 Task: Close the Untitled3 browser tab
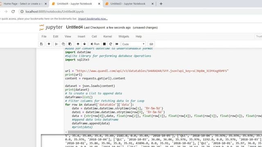click(x=152, y=4)
